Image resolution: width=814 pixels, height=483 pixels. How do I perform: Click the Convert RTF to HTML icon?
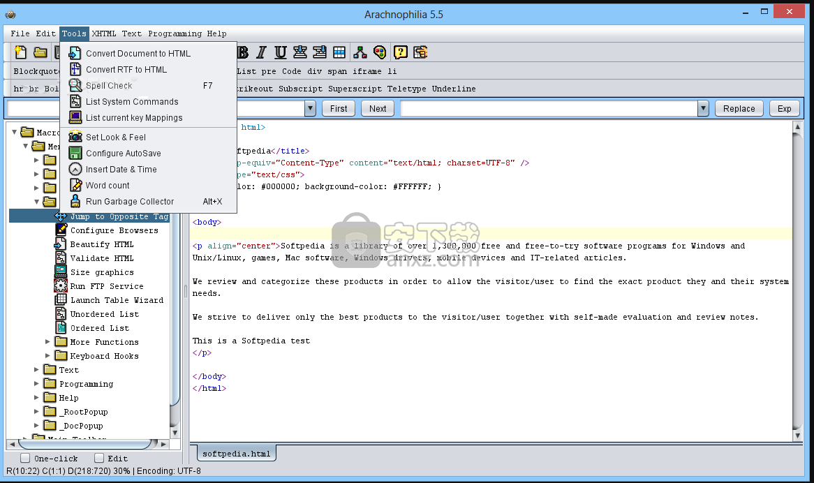[75, 70]
